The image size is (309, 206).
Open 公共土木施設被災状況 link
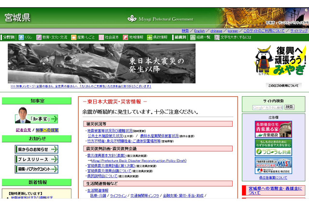105,136
